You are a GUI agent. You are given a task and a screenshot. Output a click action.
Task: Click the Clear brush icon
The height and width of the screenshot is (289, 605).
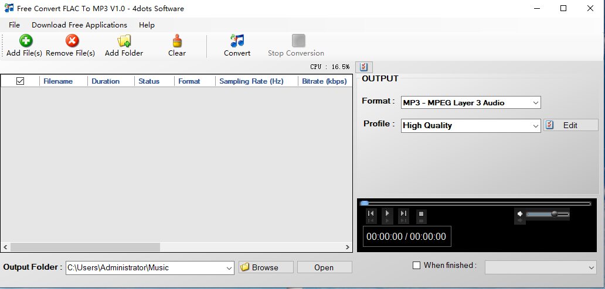[x=177, y=40]
